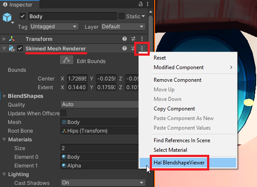Open Transform component help icon
Screen dimensions: 257x187
click(x=125, y=39)
